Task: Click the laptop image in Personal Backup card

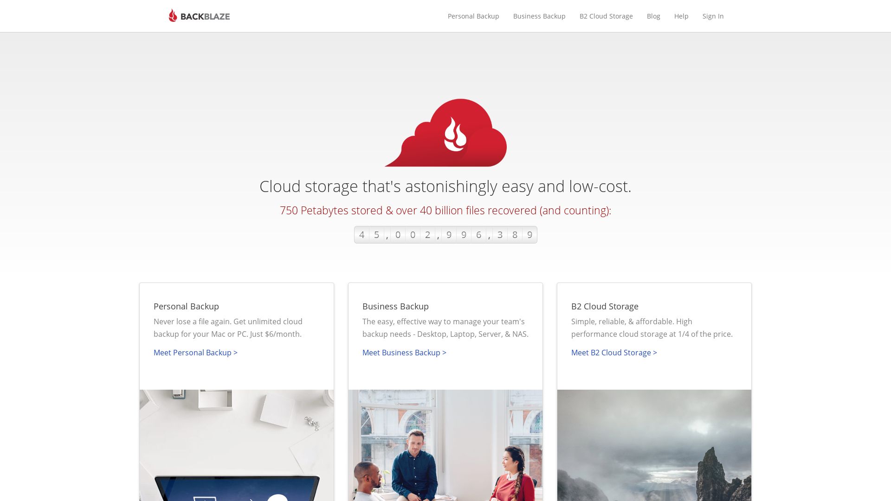Action: (x=237, y=445)
